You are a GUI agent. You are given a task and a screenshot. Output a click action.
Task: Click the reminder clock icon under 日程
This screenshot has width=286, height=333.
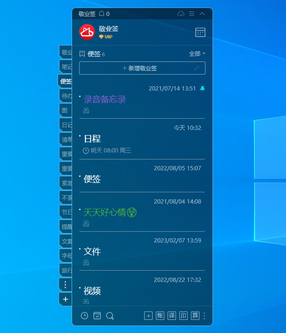(x=86, y=151)
